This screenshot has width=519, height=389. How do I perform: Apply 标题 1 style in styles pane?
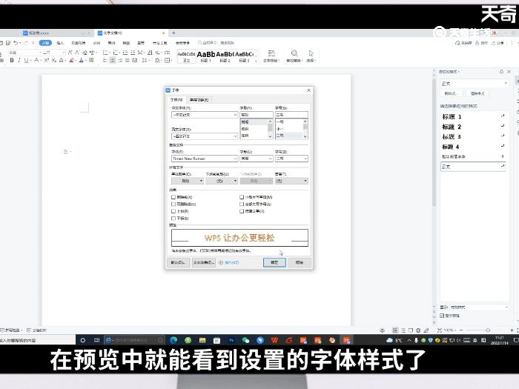click(x=473, y=116)
